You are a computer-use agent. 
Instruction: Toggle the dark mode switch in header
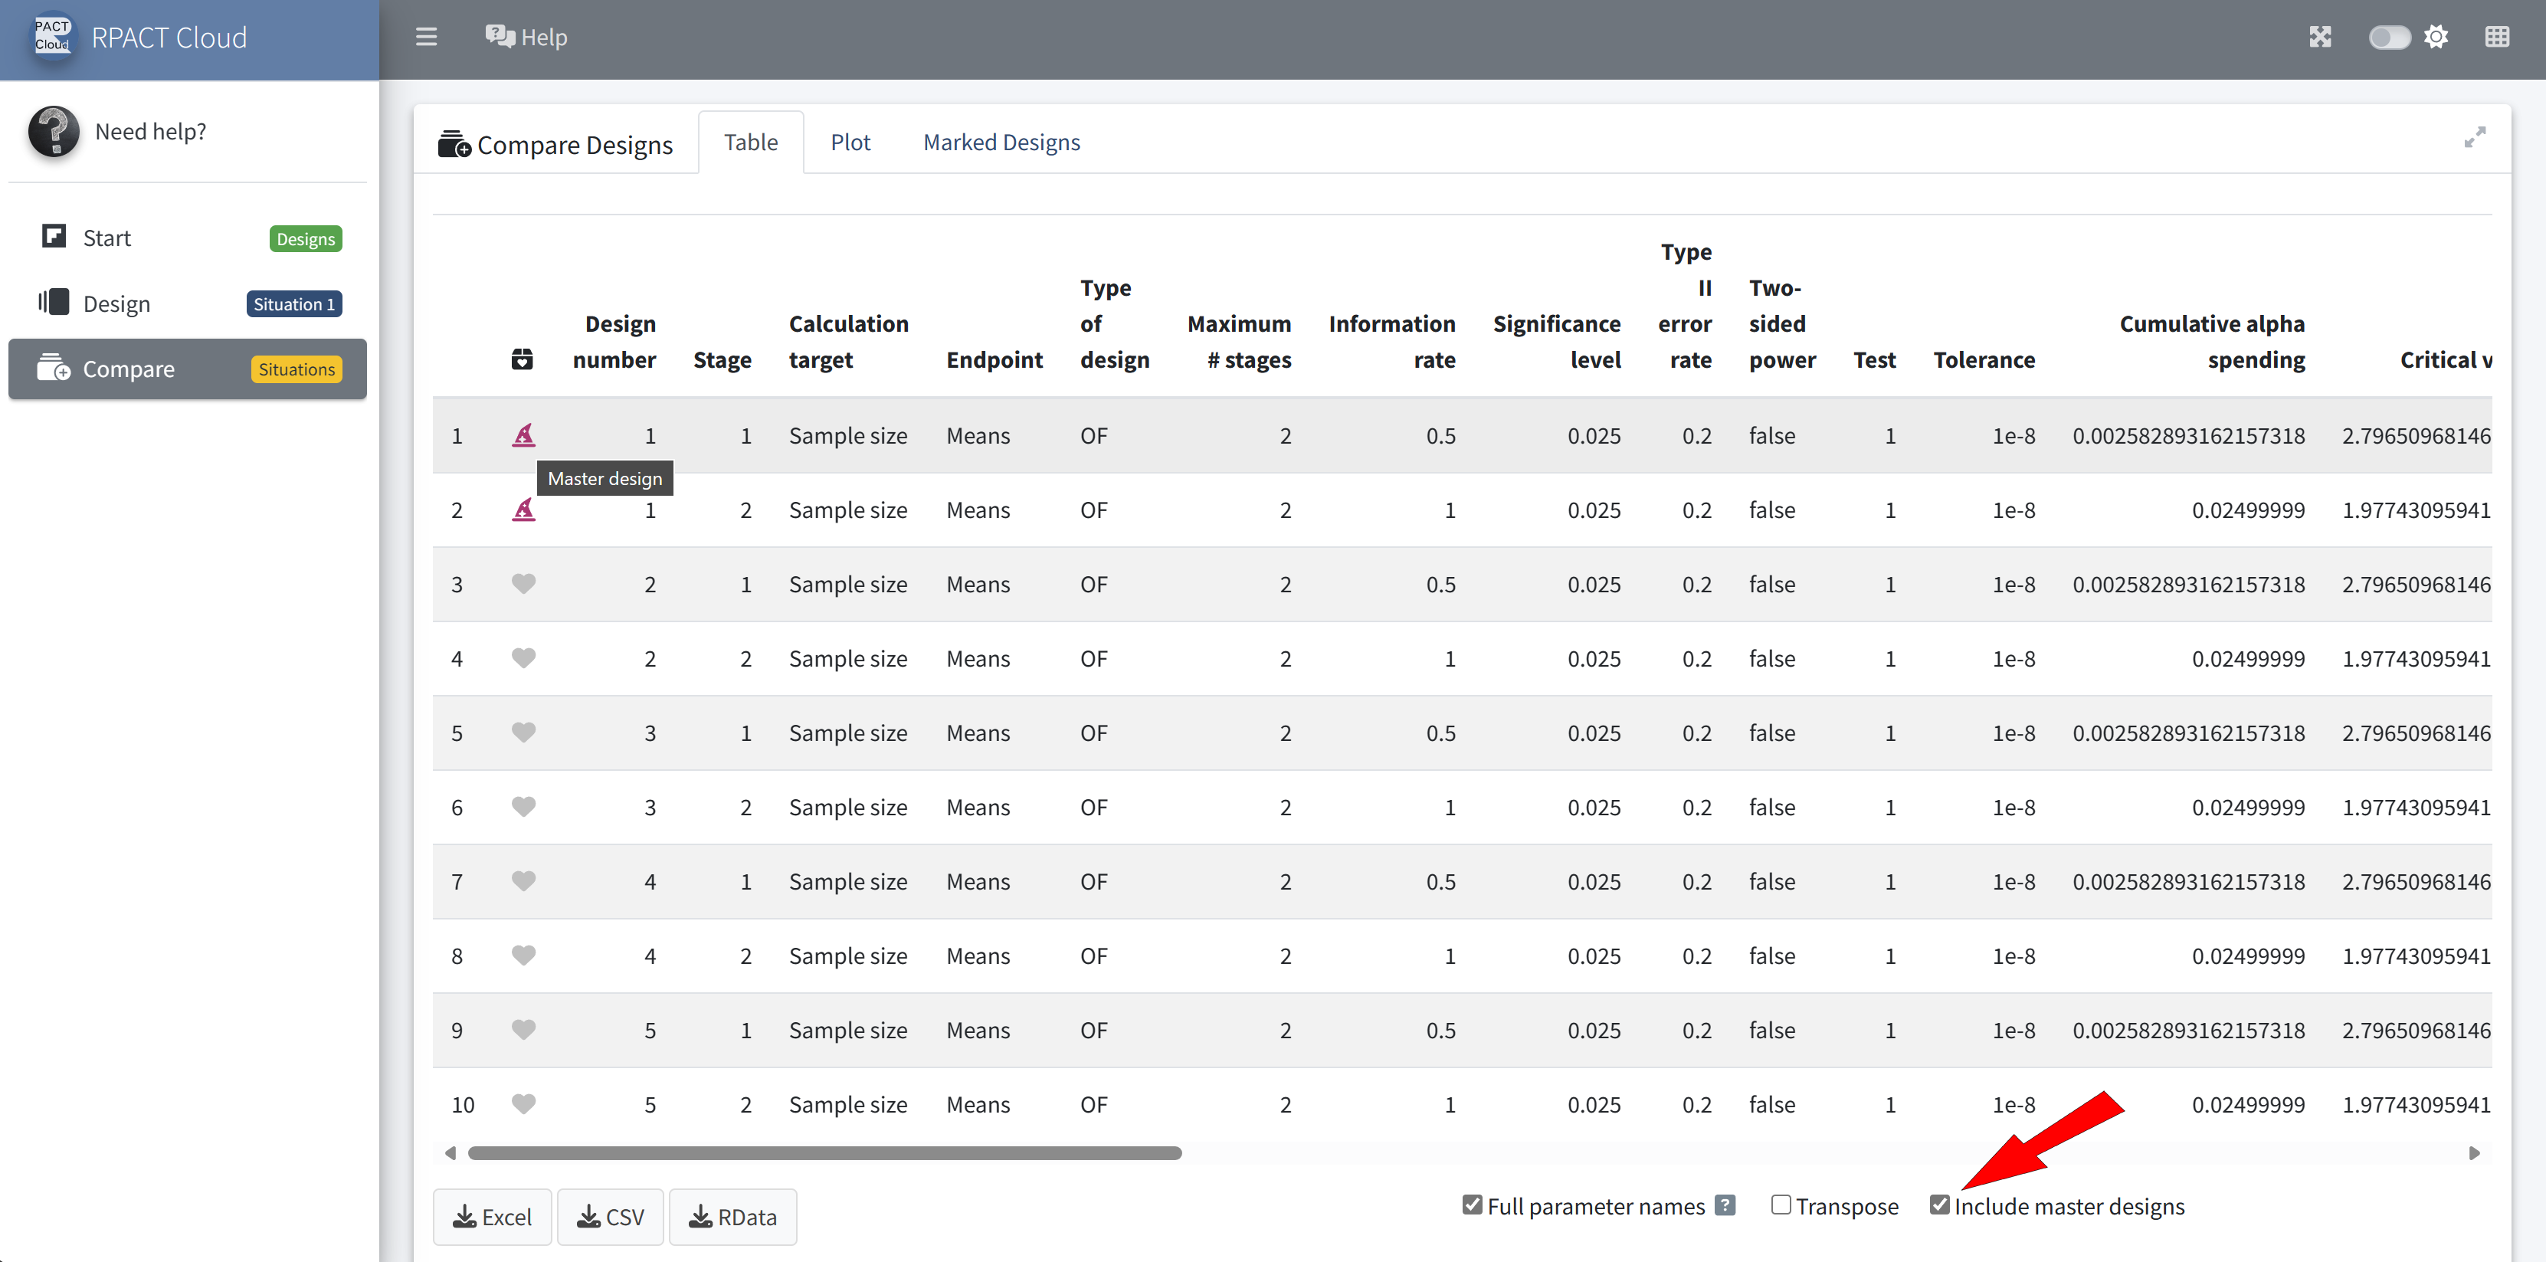(x=2389, y=38)
